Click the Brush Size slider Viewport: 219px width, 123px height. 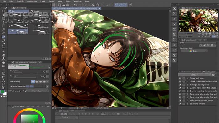[x=25, y=72]
